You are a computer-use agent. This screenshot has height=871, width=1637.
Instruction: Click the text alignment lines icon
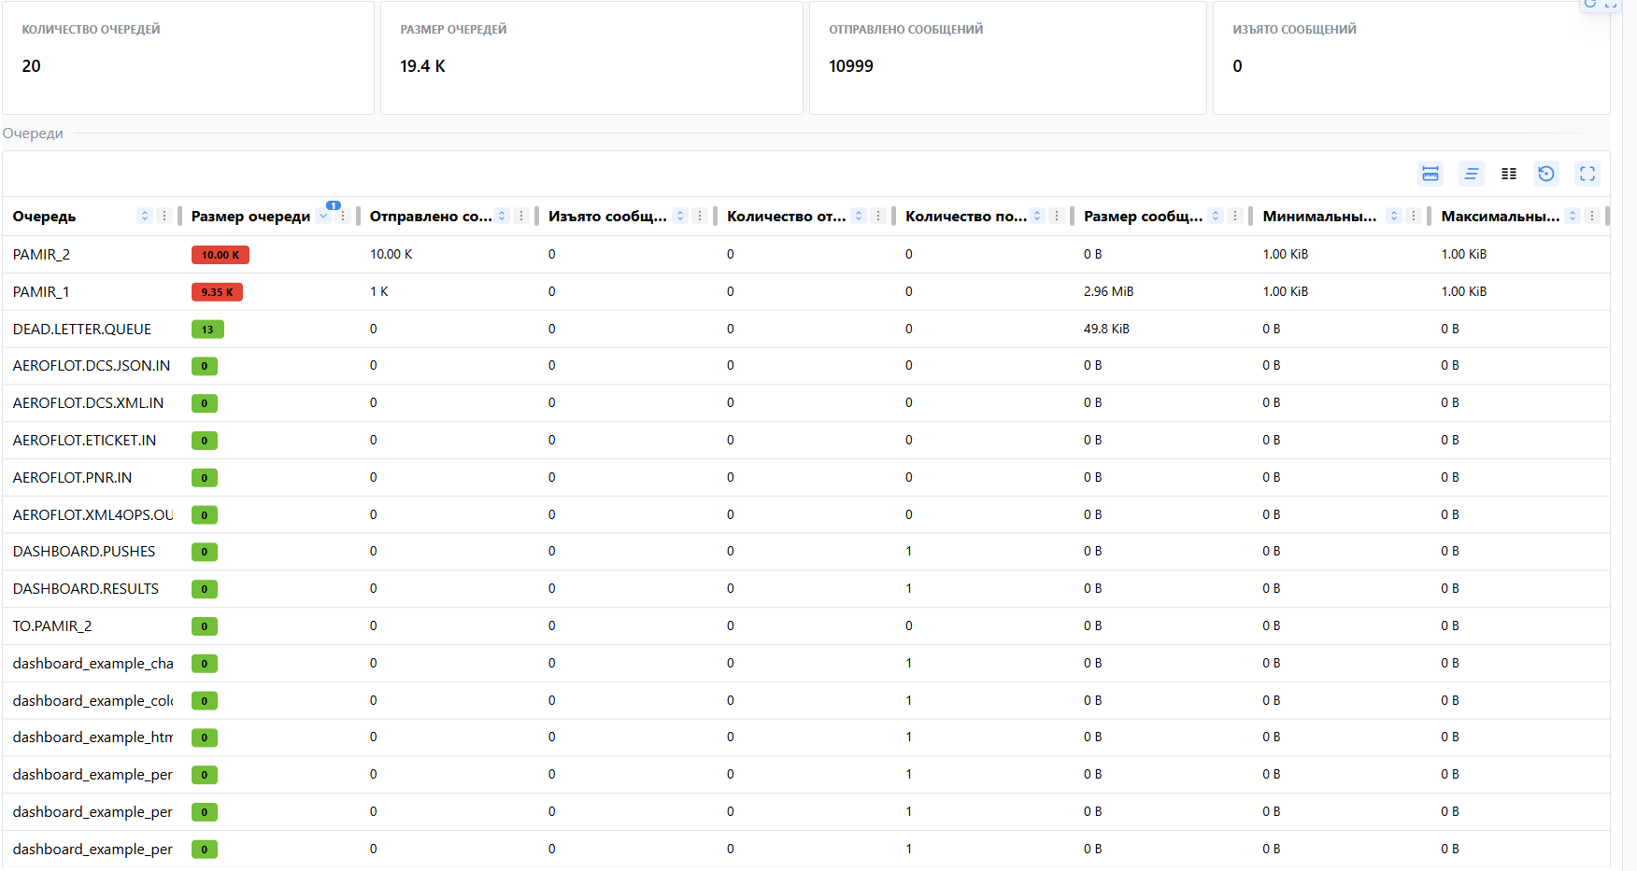(1471, 174)
